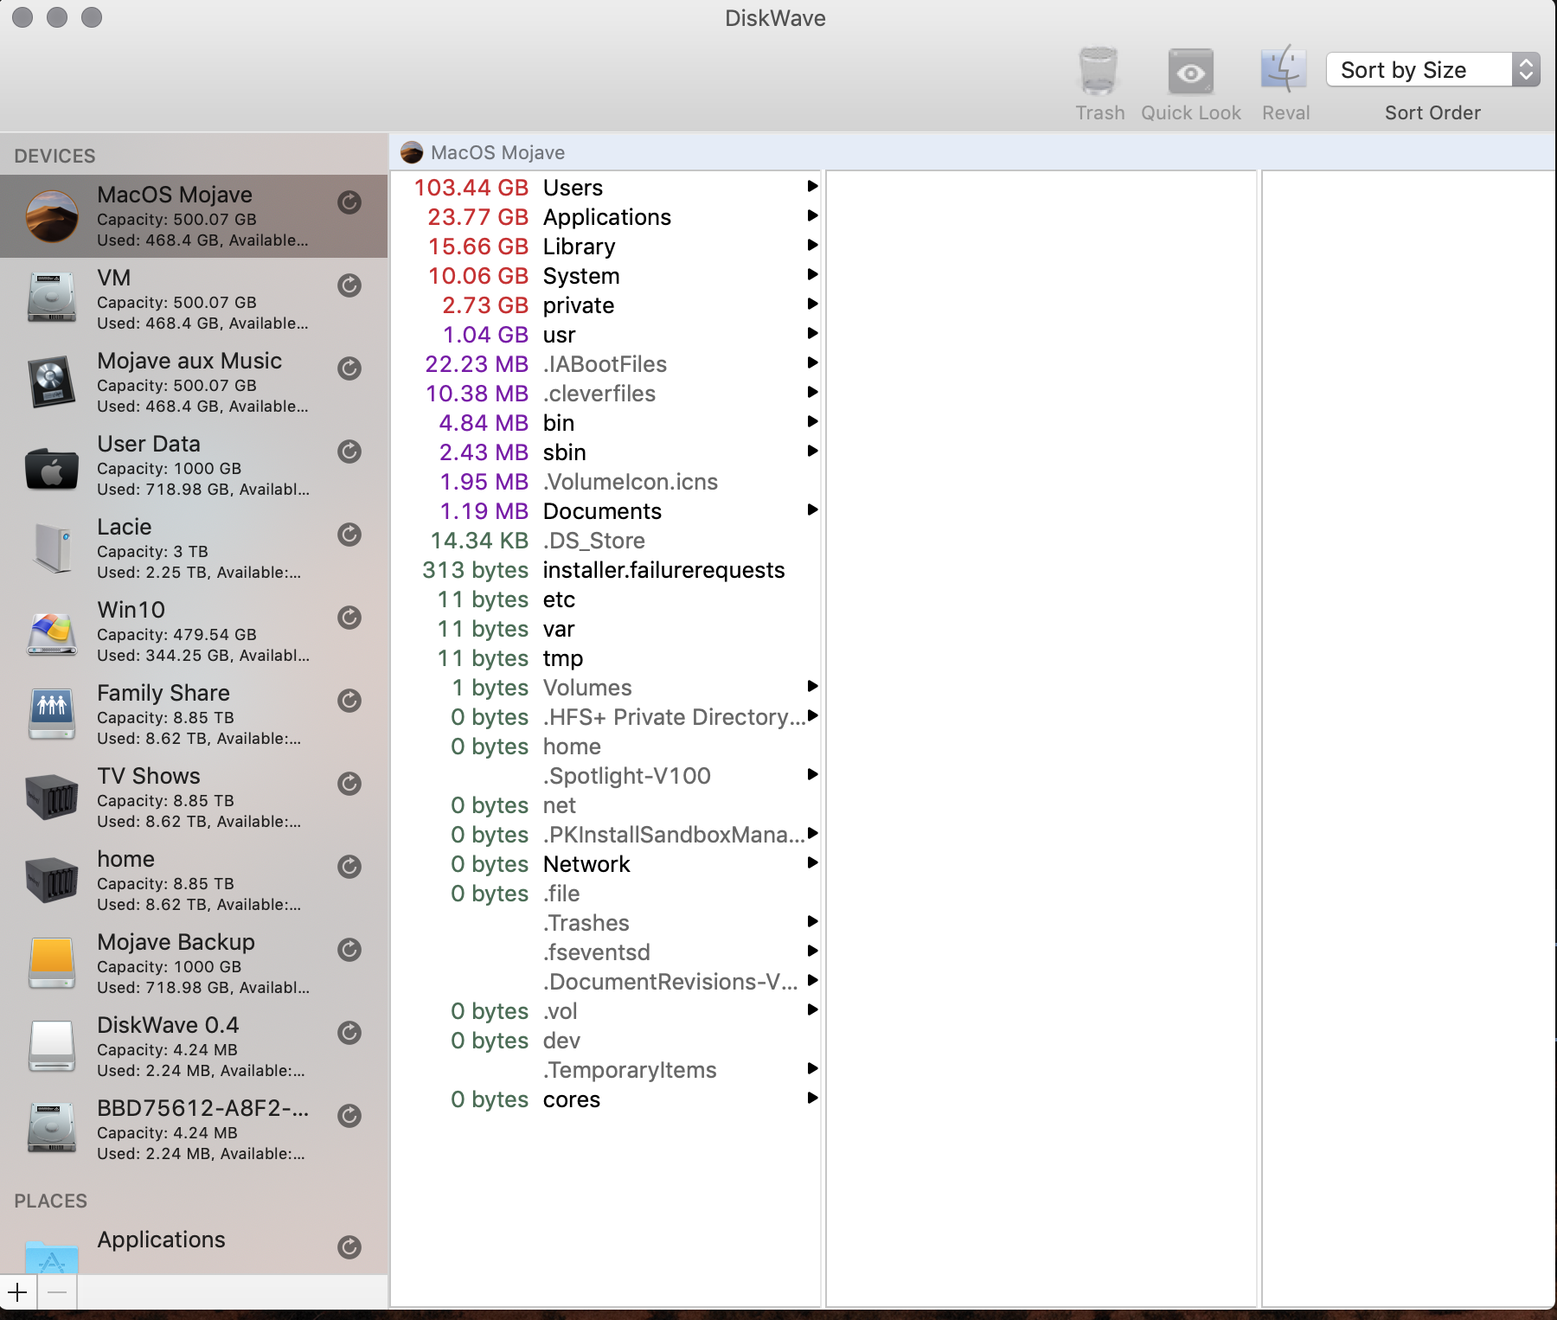Select the .DS_Store file row
This screenshot has height=1320, width=1557.
coord(605,541)
